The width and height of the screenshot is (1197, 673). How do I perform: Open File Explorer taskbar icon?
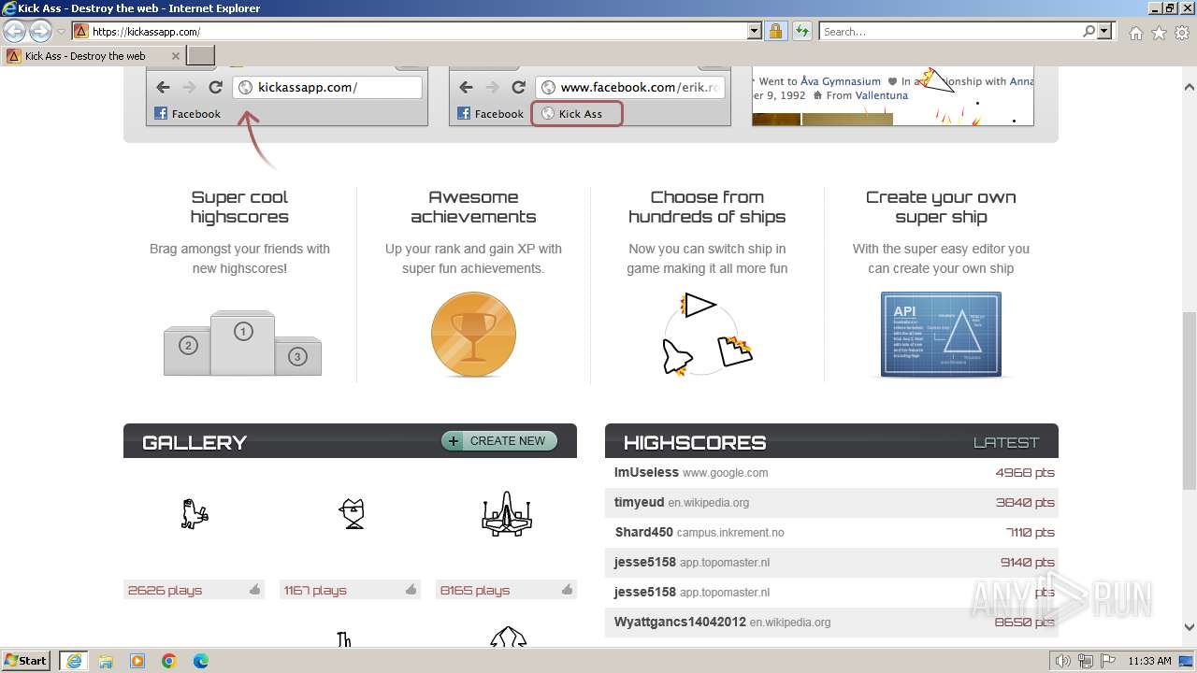(x=106, y=661)
